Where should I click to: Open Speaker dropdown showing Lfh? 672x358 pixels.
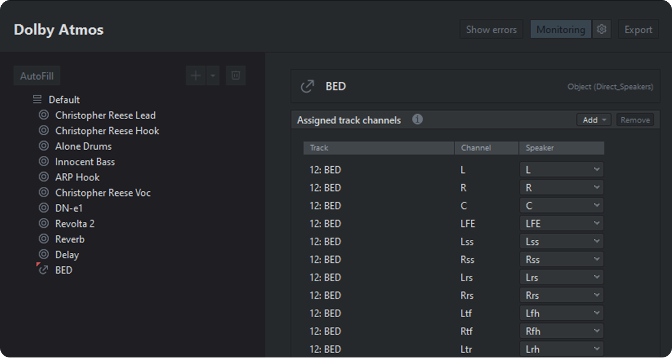(x=562, y=313)
